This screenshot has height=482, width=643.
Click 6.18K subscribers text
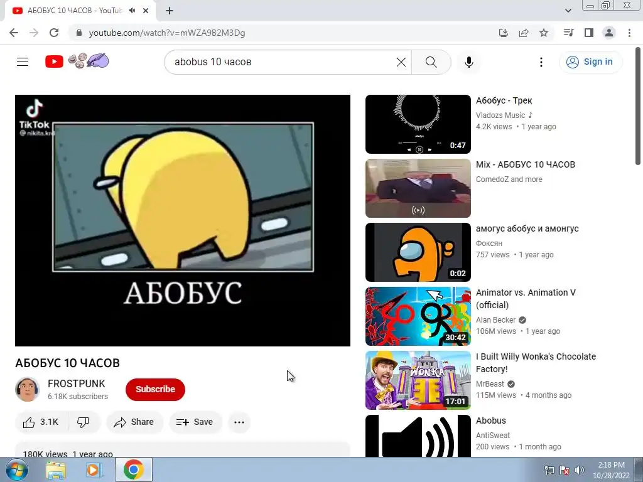coord(77,397)
